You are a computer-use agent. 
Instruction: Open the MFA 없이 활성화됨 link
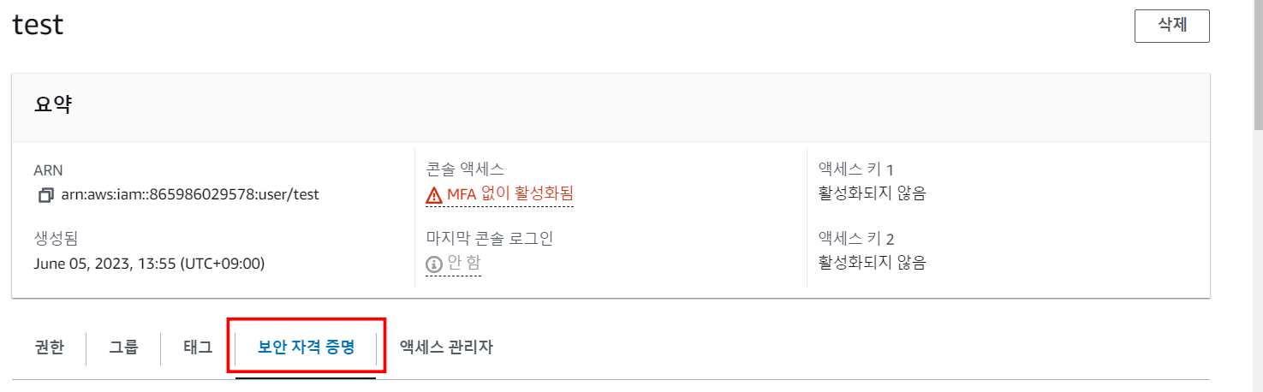pos(509,194)
